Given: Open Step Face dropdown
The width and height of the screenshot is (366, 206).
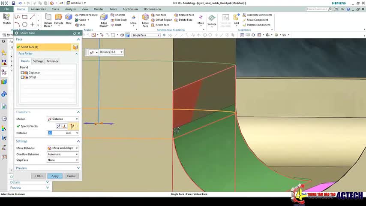Looking at the screenshot, I should point(63,160).
